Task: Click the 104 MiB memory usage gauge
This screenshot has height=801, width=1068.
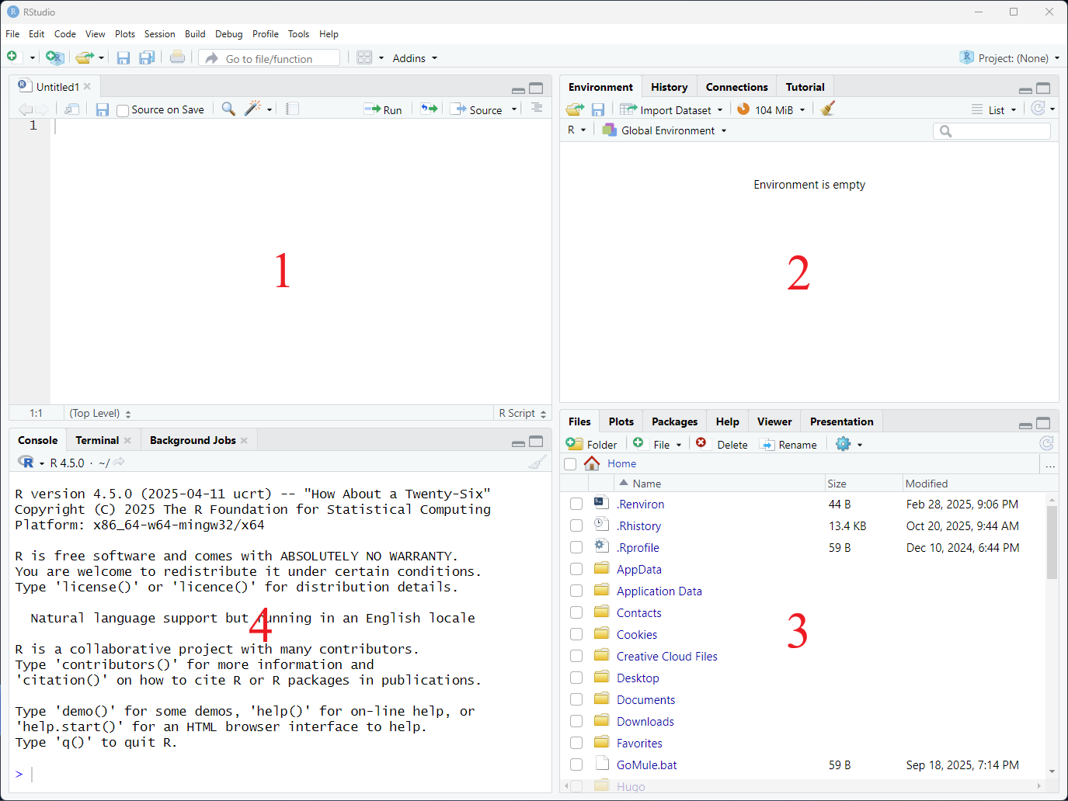Action: tap(770, 109)
